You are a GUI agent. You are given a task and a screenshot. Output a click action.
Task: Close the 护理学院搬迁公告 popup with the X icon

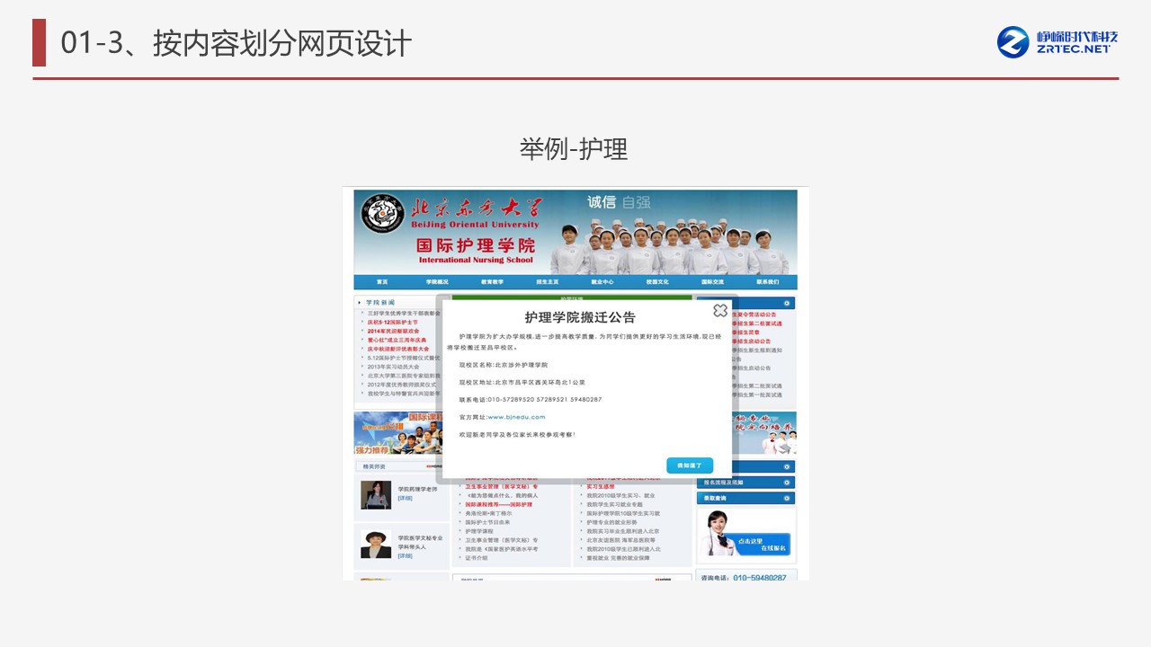(719, 310)
